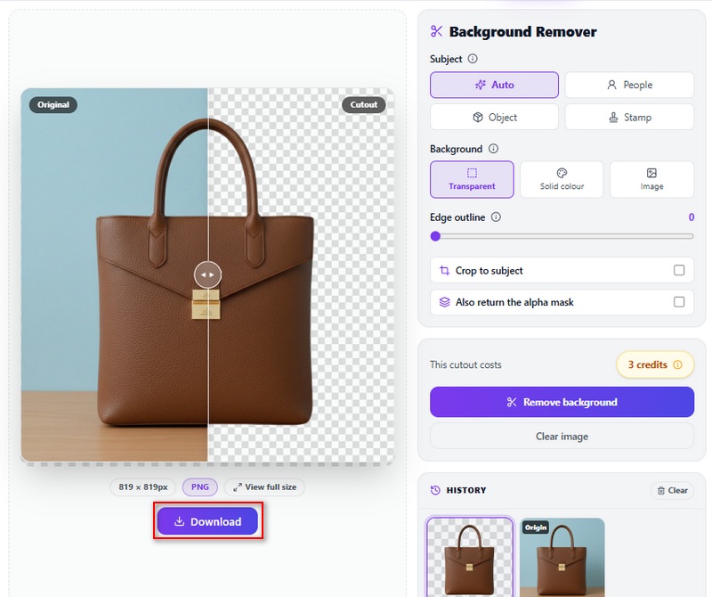Open the cutout thumbnail in History
Viewport: 712px width, 597px height.
pyautogui.click(x=470, y=557)
